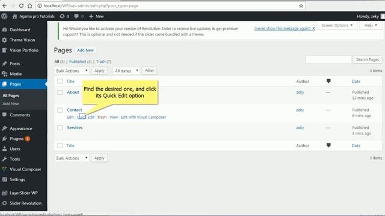The image size is (385, 216).
Task: Sort by Title column header
Action: pos(70,82)
